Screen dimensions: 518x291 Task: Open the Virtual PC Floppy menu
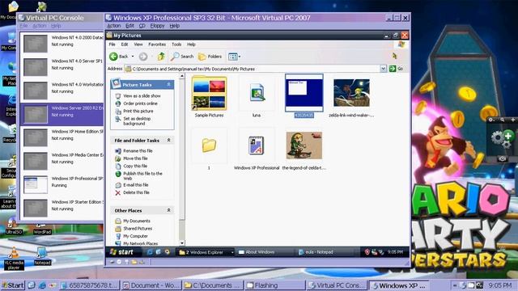click(x=157, y=26)
